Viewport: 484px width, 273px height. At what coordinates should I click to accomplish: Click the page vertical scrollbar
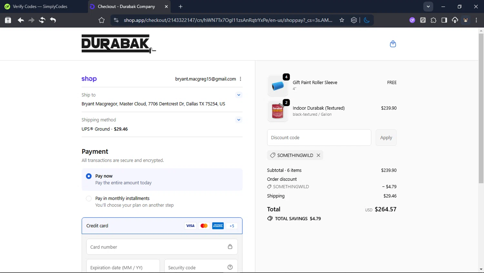[481, 108]
